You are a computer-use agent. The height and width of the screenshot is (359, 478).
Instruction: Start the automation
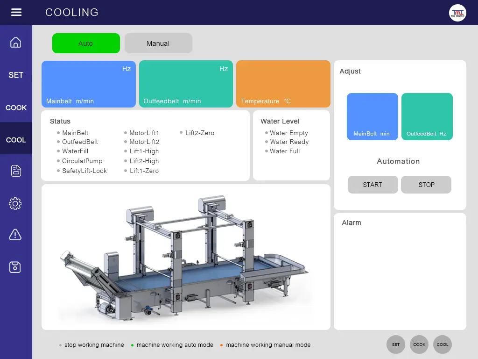coord(373,185)
